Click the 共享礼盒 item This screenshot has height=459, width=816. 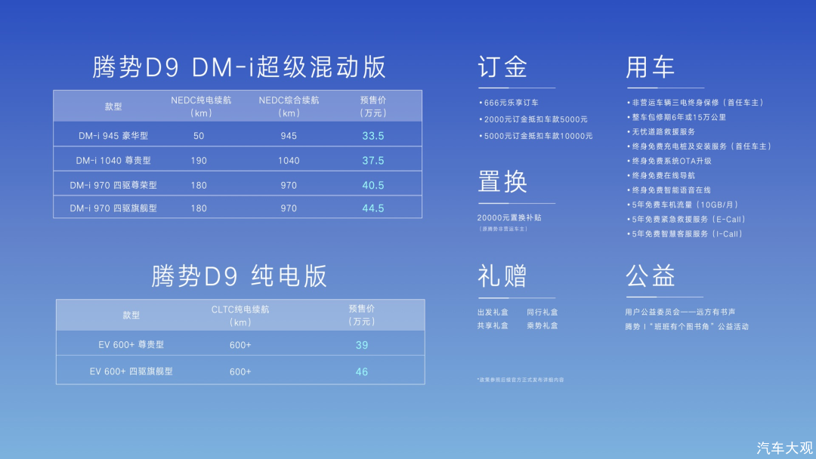[x=493, y=326]
